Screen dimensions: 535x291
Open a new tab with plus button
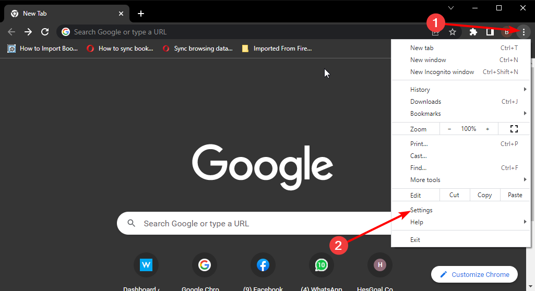[x=141, y=14]
